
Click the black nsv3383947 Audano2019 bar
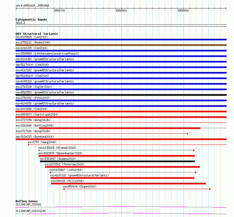tap(117, 161)
